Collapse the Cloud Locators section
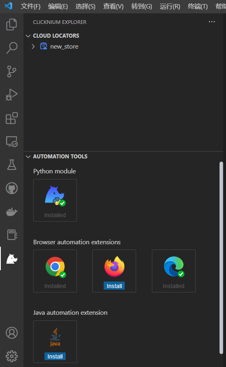This screenshot has height=367, width=226. [28, 36]
